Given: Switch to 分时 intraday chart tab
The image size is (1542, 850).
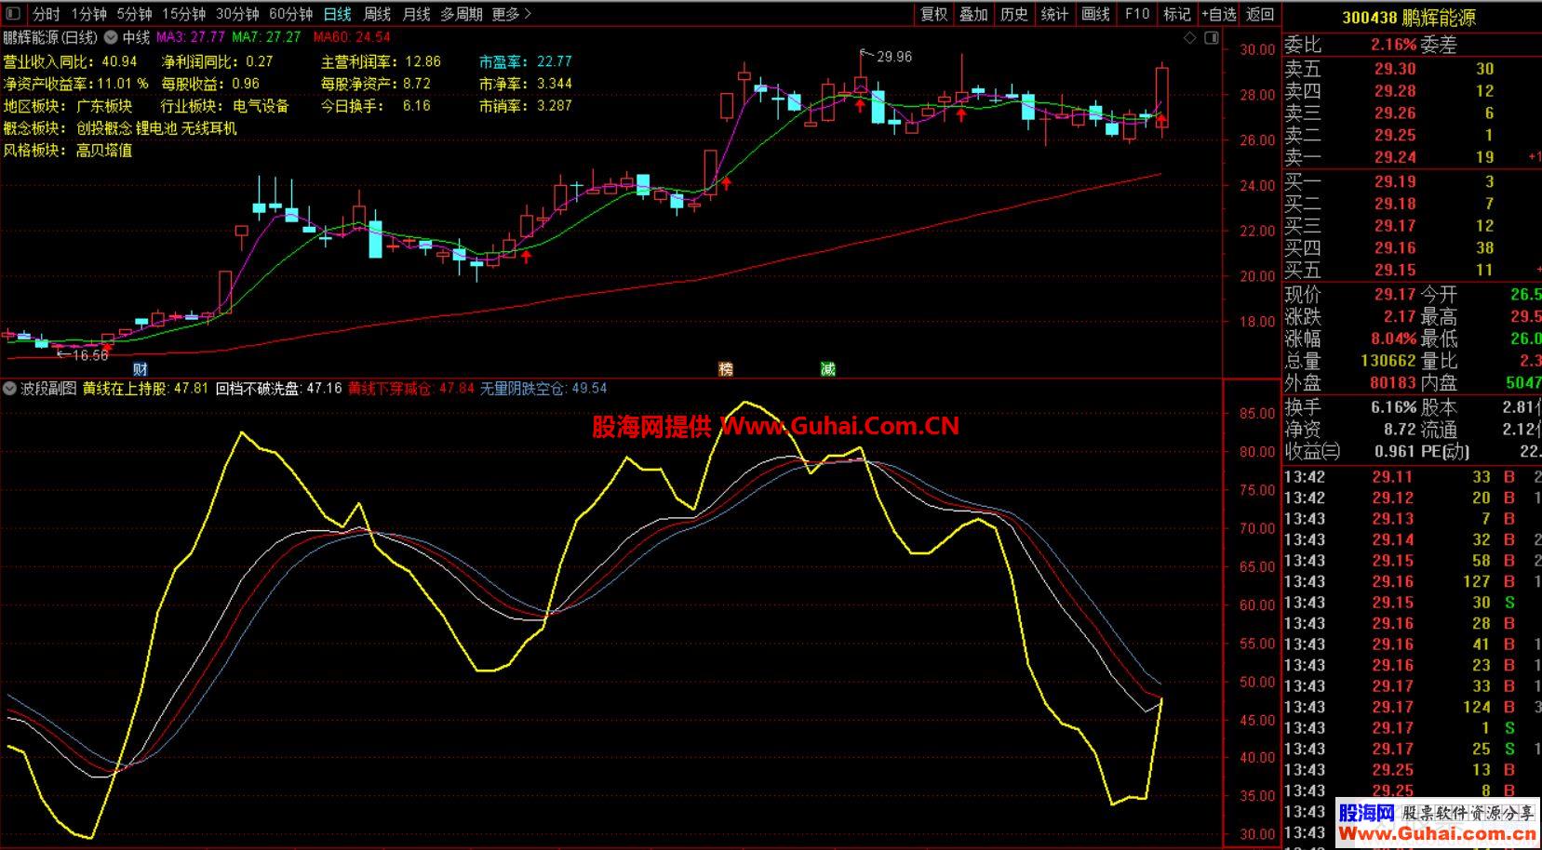Looking at the screenshot, I should pos(46,14).
